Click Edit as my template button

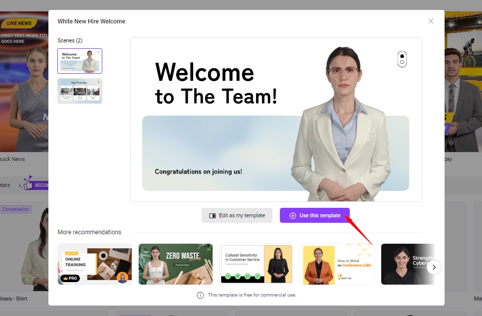click(x=237, y=215)
